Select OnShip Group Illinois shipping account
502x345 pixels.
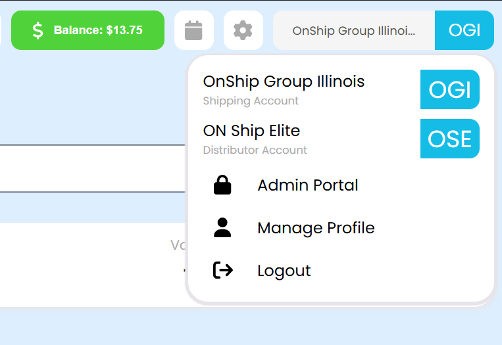coord(284,81)
